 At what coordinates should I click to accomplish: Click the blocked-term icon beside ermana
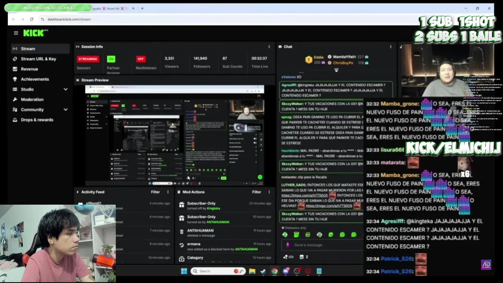[182, 245]
